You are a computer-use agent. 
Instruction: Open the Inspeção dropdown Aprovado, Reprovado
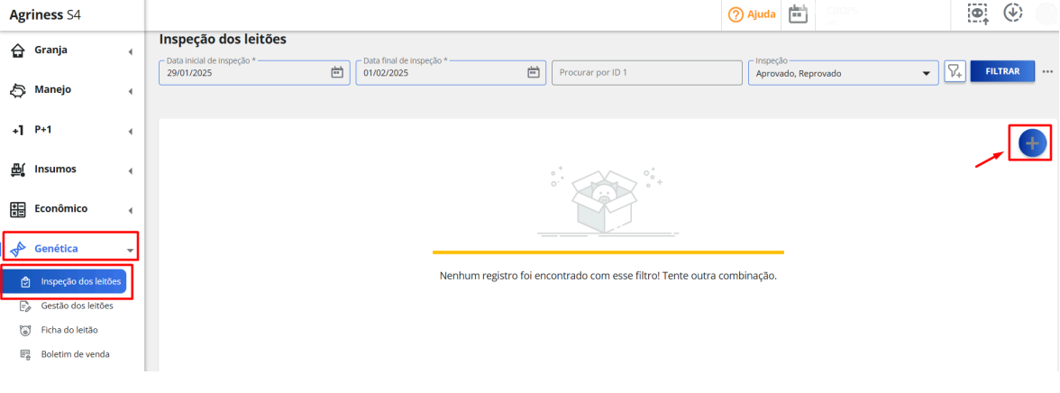[x=843, y=72]
